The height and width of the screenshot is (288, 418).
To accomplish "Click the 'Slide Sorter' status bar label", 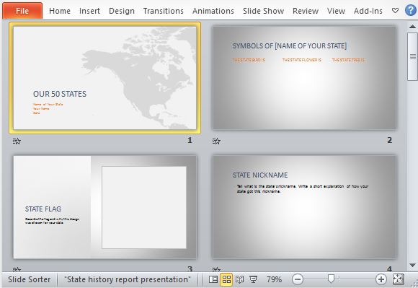I will (x=29, y=279).
